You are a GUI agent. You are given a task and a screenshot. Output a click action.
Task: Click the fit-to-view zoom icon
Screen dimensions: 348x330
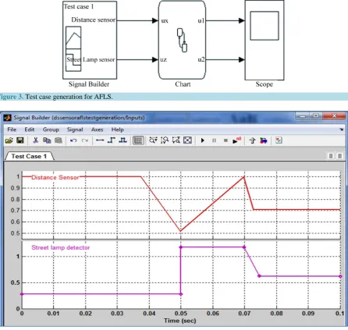(x=187, y=140)
